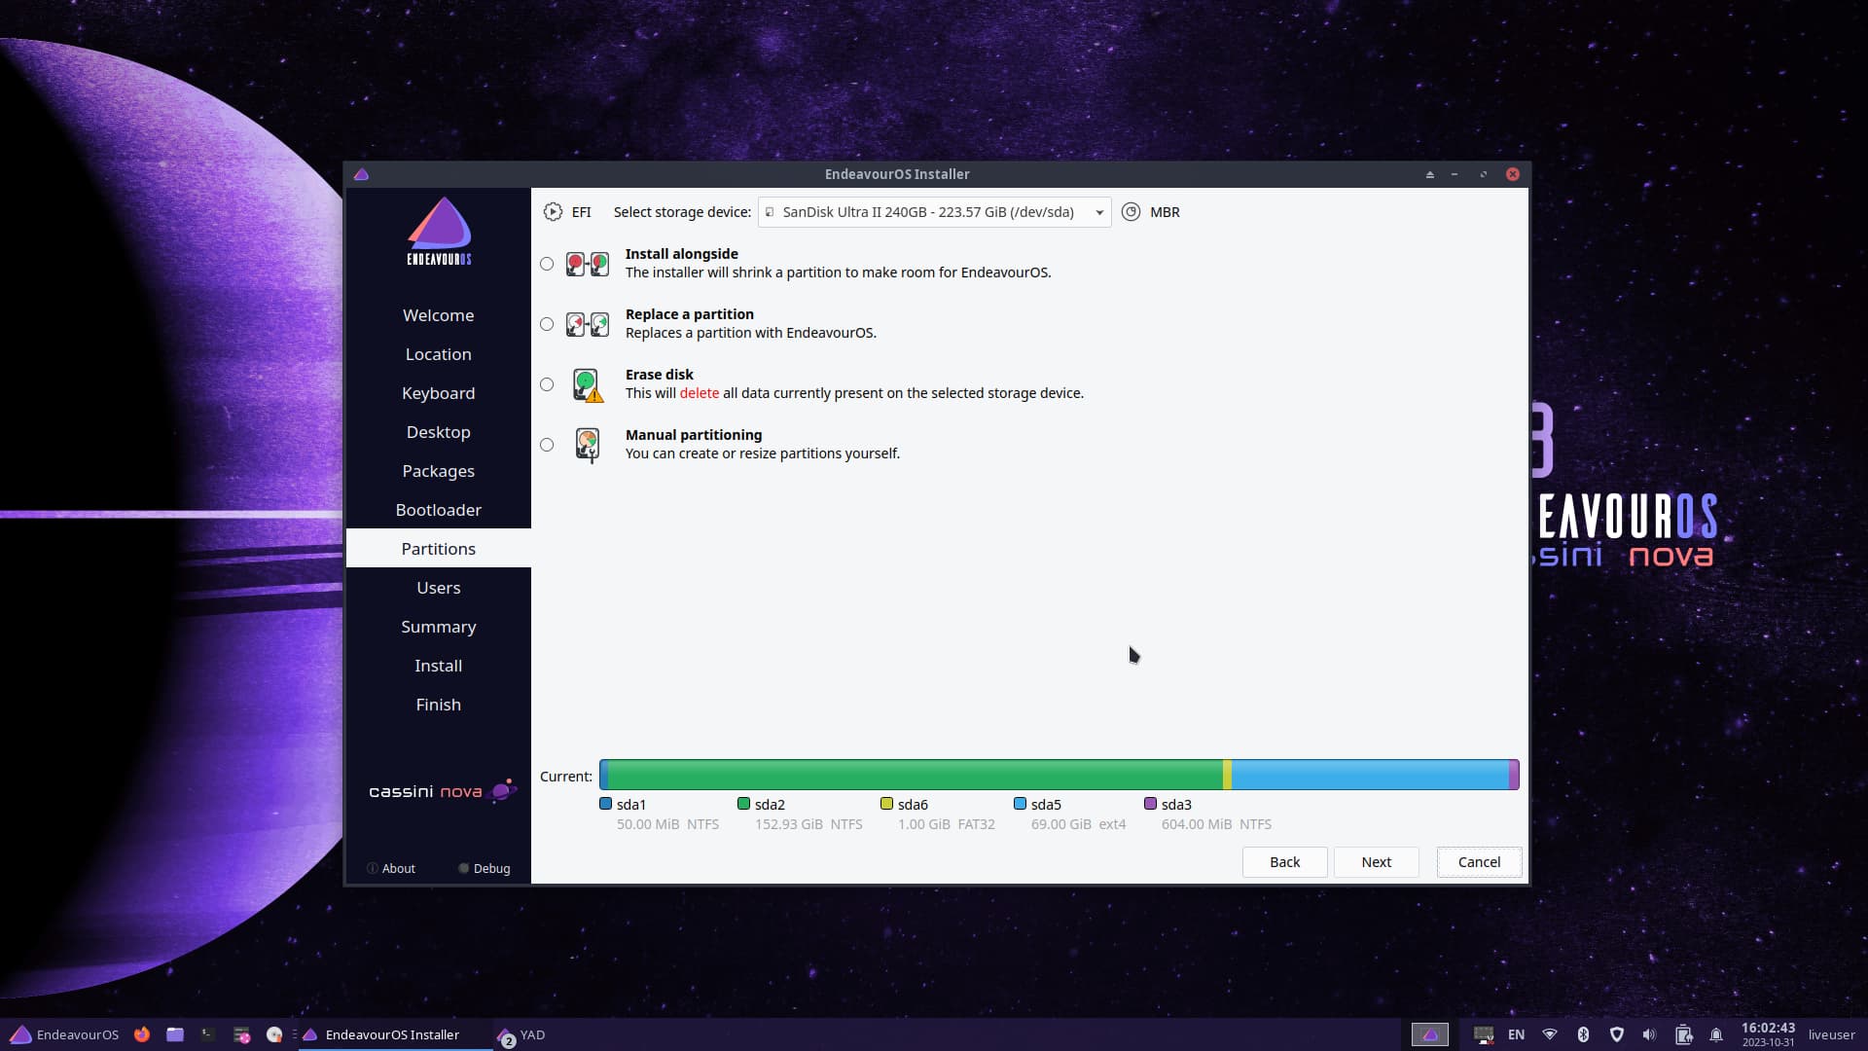Click the sda5 legend color swatch
The width and height of the screenshot is (1868, 1051).
pos(1020,804)
